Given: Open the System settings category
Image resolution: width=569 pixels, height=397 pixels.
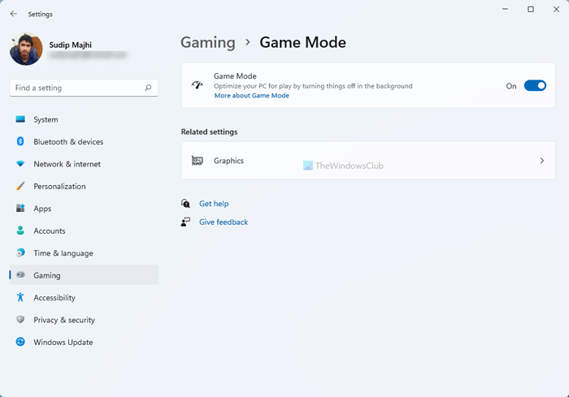Looking at the screenshot, I should (46, 119).
